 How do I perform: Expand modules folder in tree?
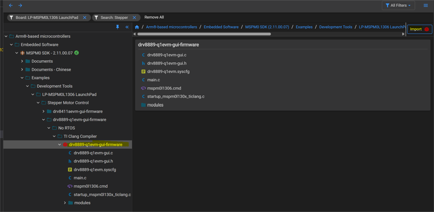(65, 202)
